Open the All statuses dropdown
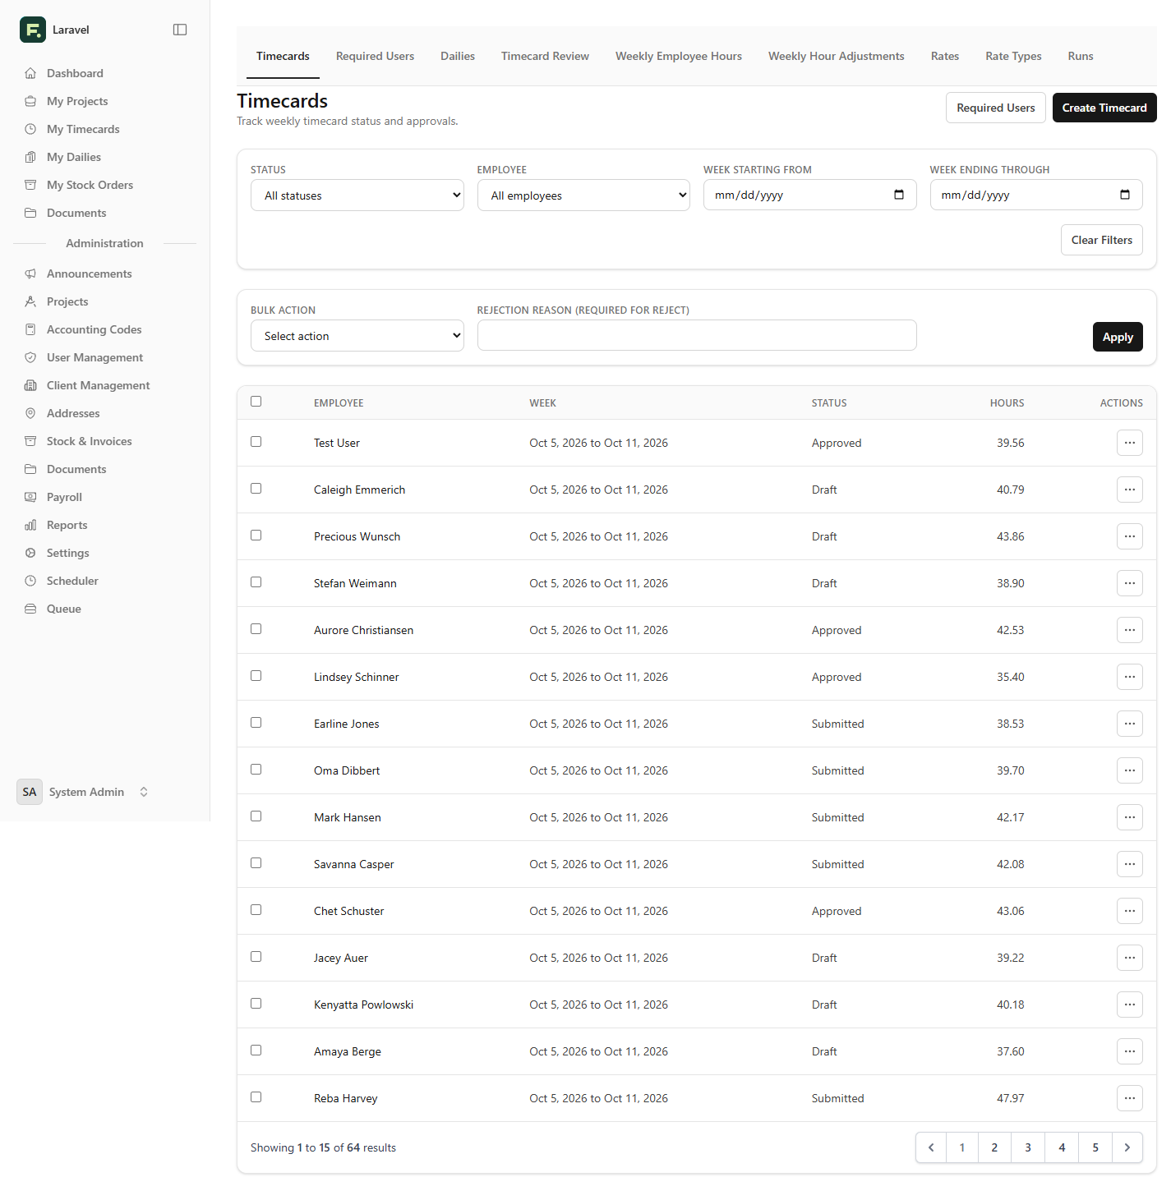The image size is (1171, 1200). tap(357, 195)
